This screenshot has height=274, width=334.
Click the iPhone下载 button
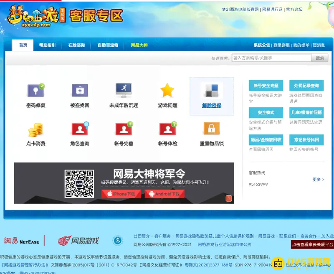click(121, 194)
